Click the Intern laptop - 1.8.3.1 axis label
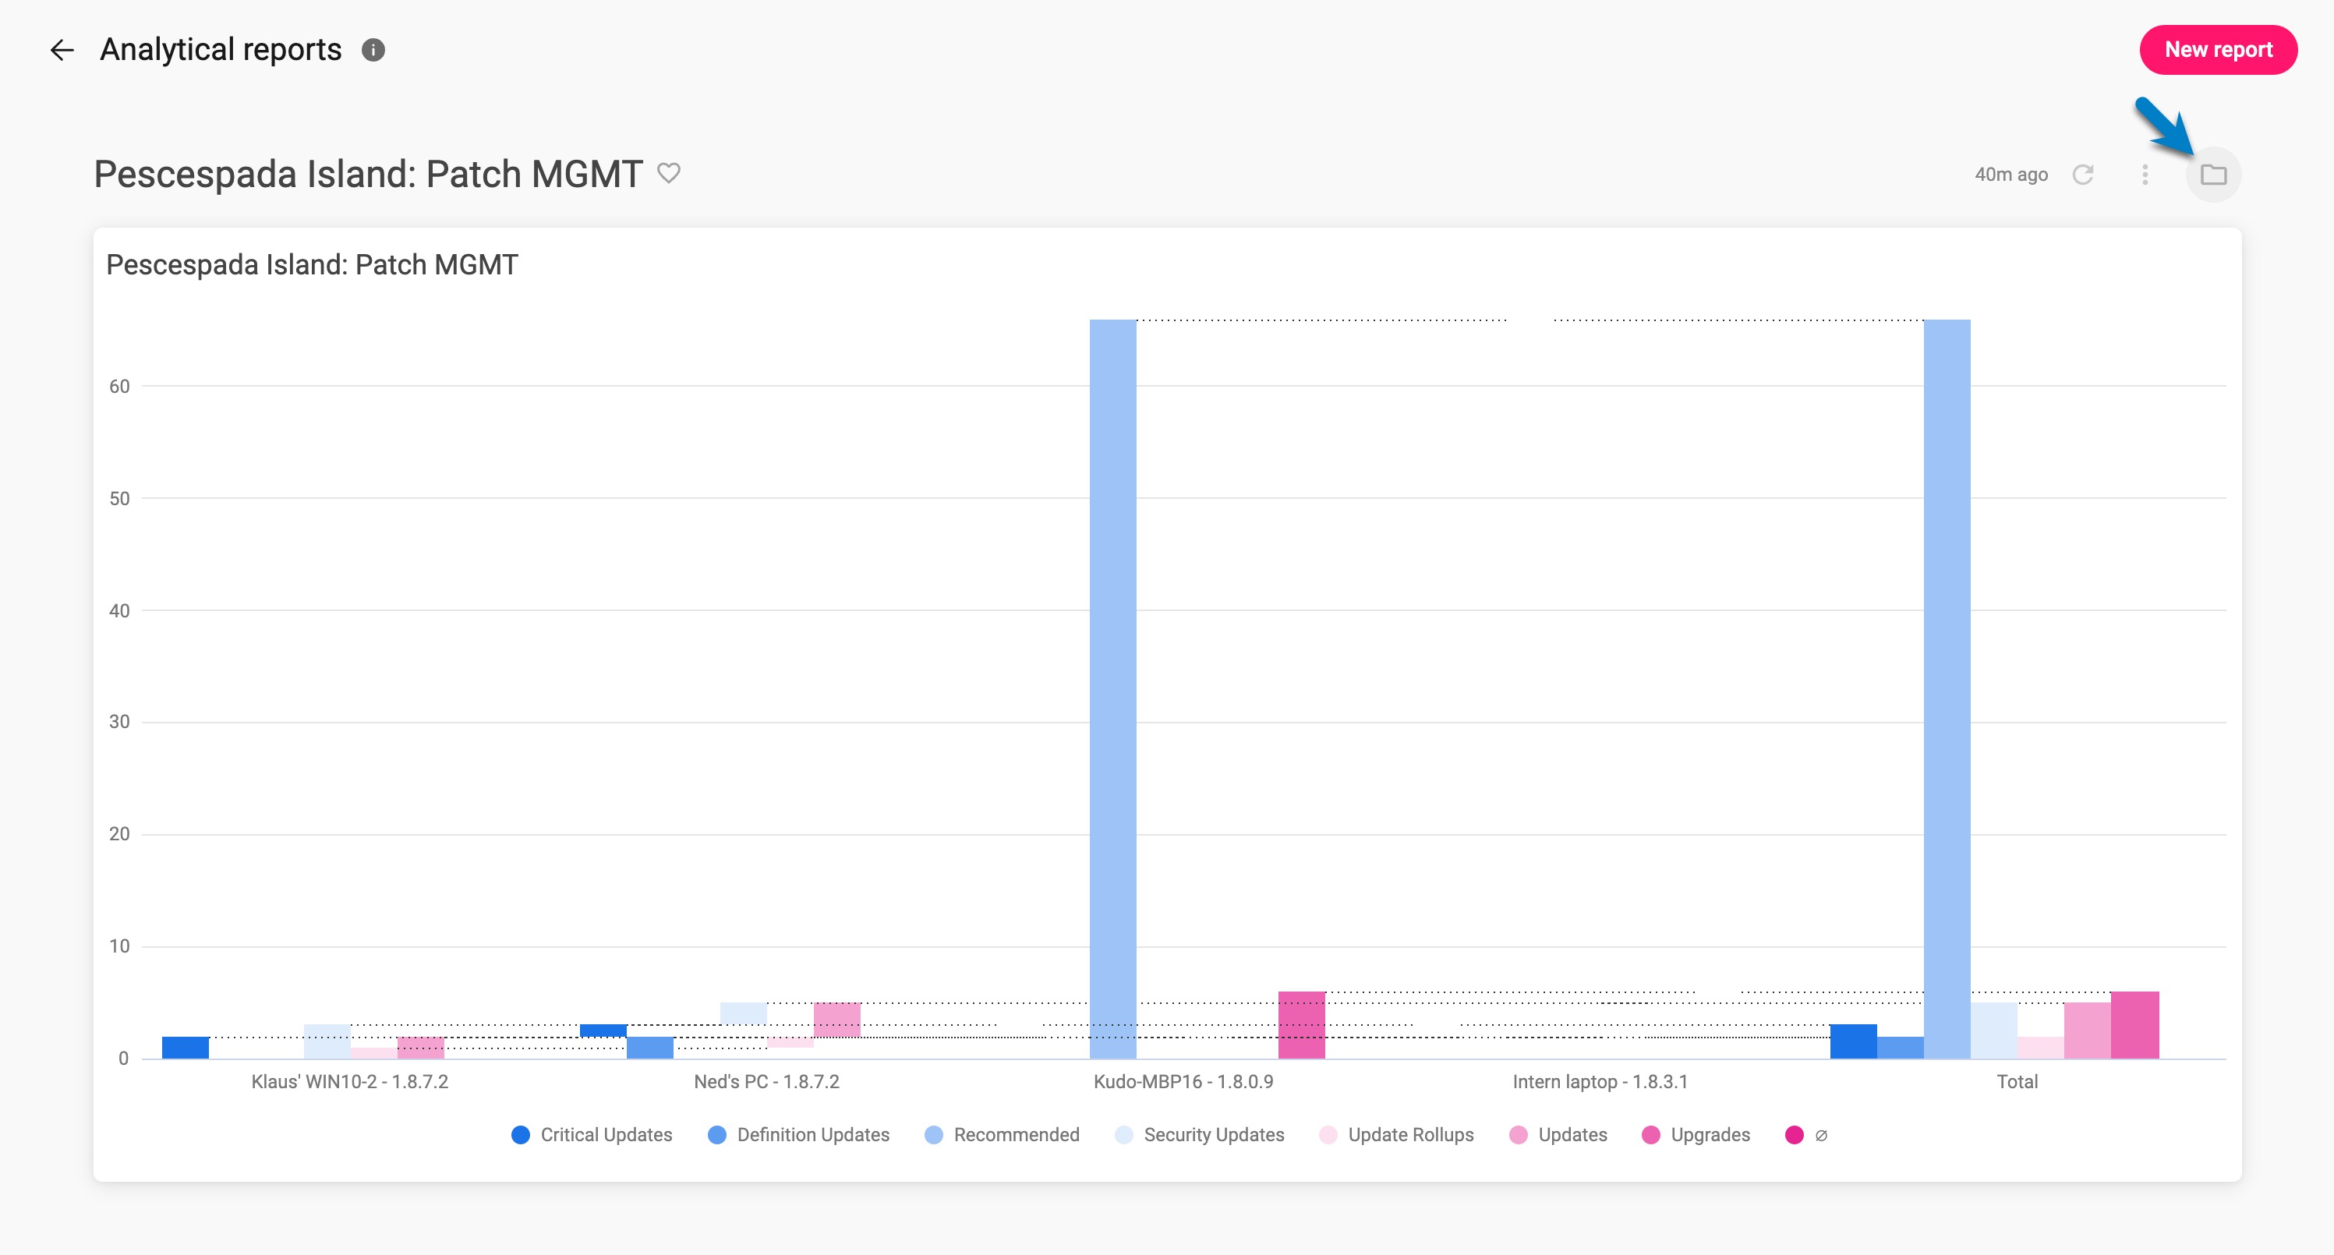Screen dimensions: 2334x1255 (x=1600, y=1081)
